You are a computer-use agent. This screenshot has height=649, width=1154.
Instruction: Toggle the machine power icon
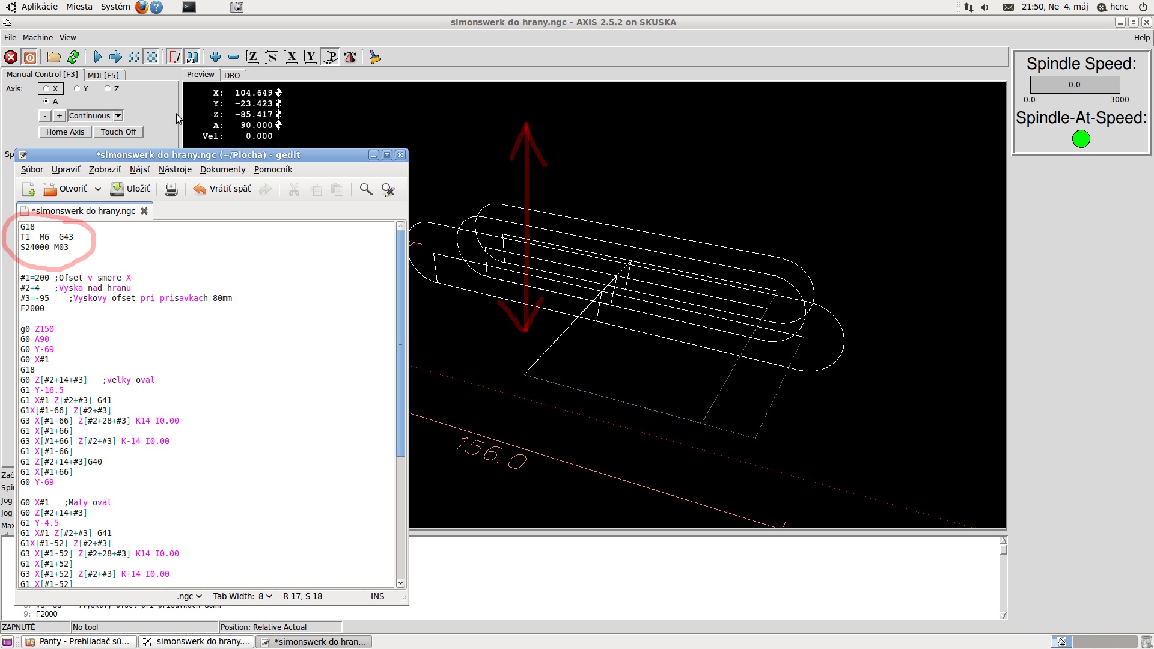[30, 57]
